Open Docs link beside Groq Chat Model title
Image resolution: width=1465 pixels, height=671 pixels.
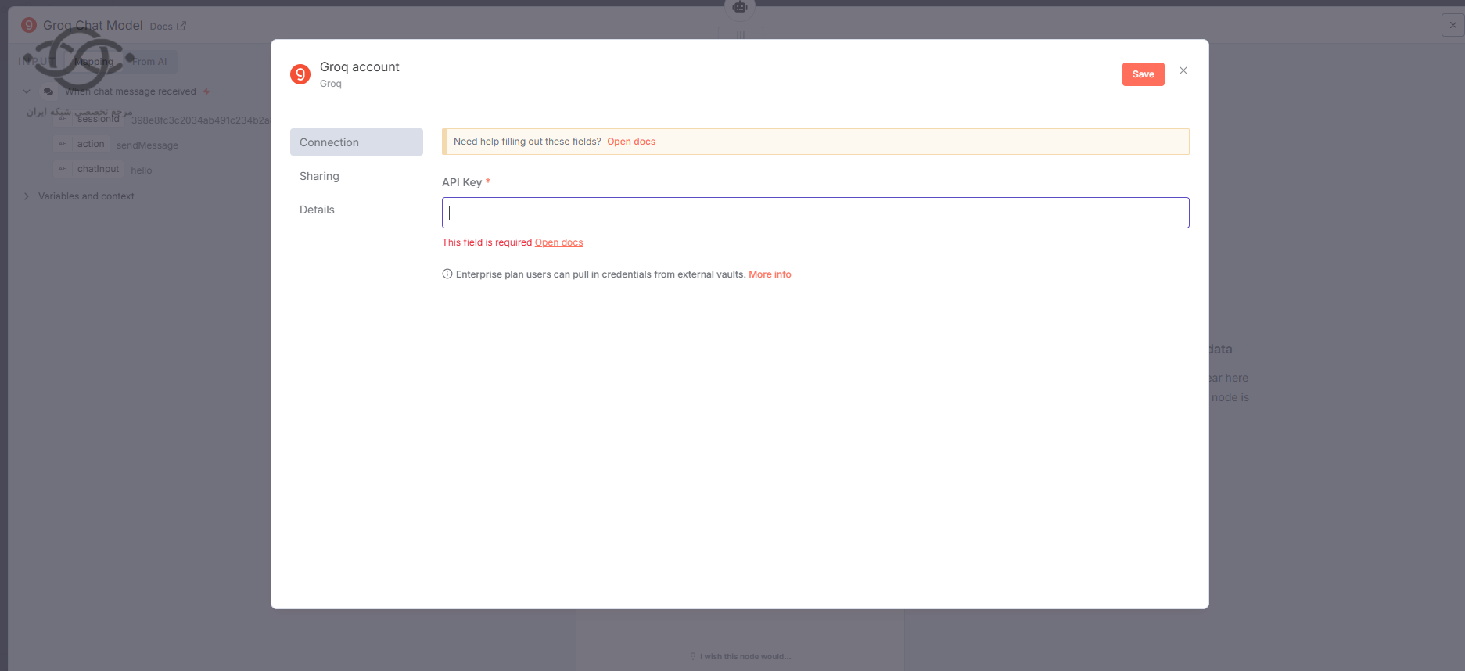[x=167, y=26]
